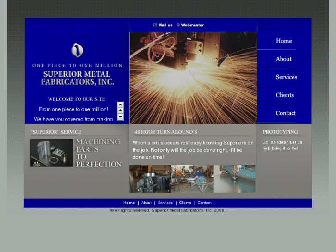Image resolution: width=336 pixels, height=252 pixels.
Task: Click the machined parts thumbnail
Action: point(51,153)
